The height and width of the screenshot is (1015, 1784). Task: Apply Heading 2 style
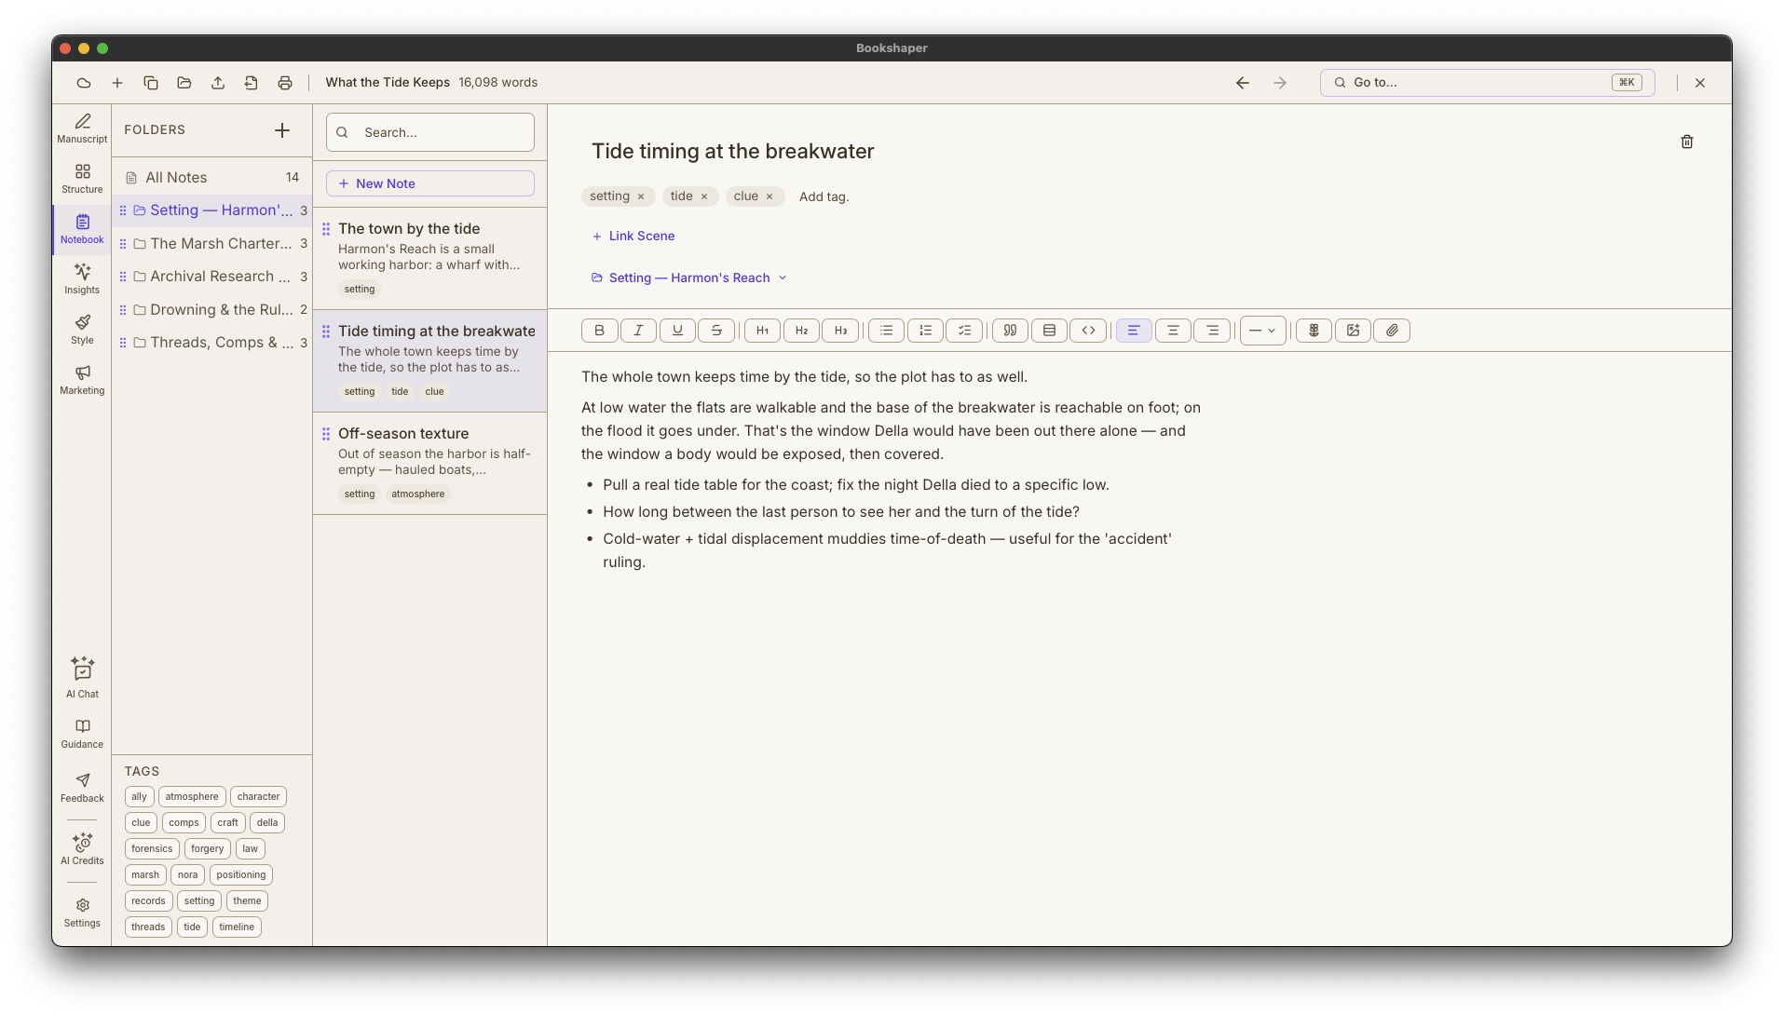coord(801,331)
